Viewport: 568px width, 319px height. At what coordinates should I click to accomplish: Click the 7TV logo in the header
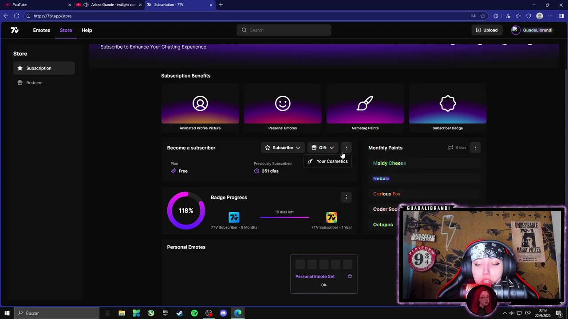[15, 30]
